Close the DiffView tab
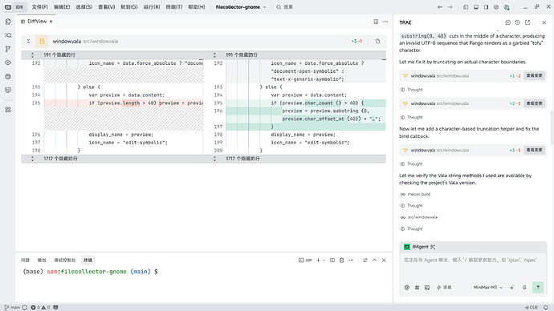554x311 pixels. click(51, 22)
